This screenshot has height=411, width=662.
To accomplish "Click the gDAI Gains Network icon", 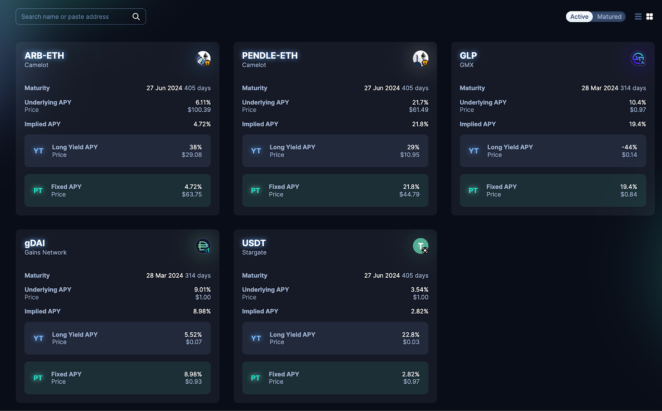I will click(203, 246).
